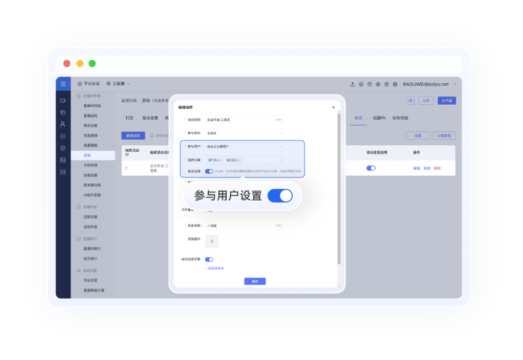523x360 pixels.
Task: Click the 奖品图片 add image box
Action: click(x=212, y=242)
